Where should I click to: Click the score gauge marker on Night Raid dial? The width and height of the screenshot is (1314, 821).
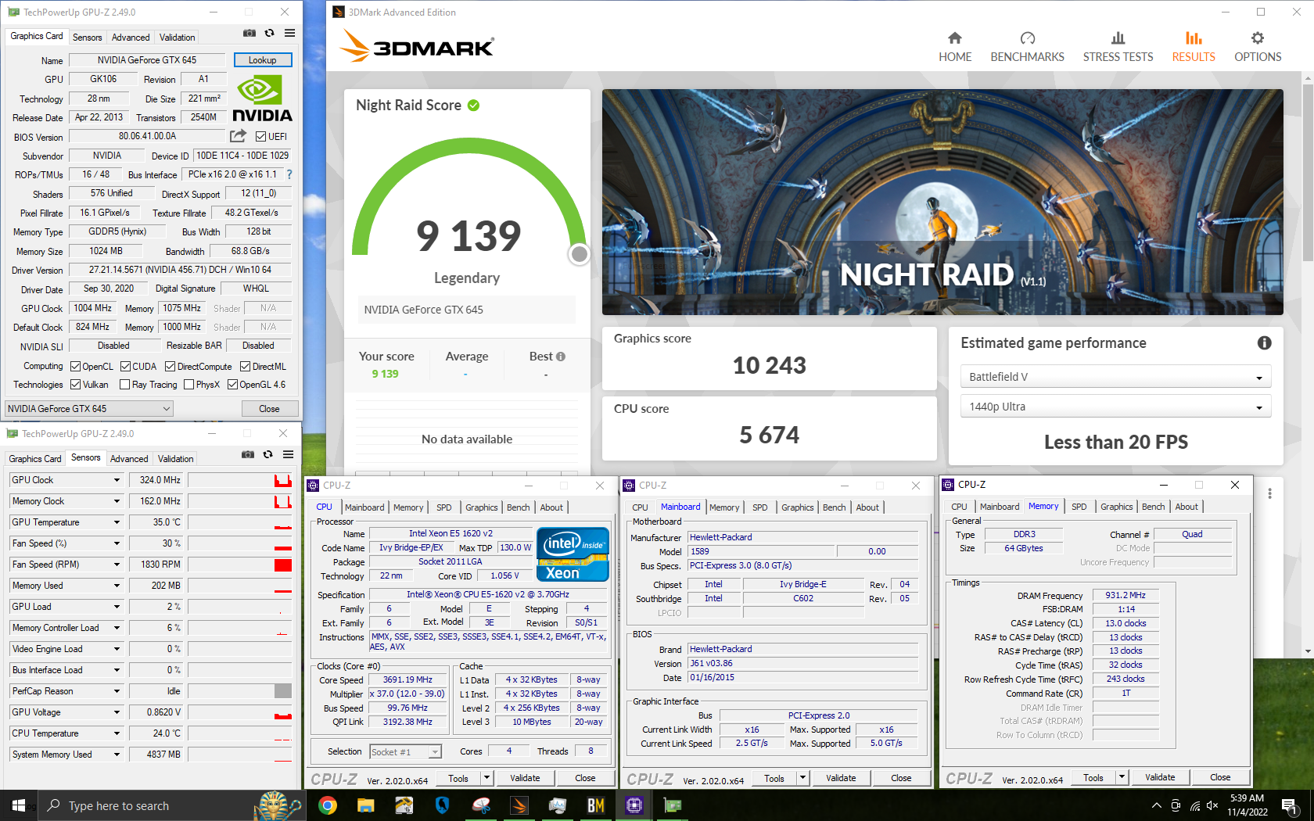click(x=580, y=254)
